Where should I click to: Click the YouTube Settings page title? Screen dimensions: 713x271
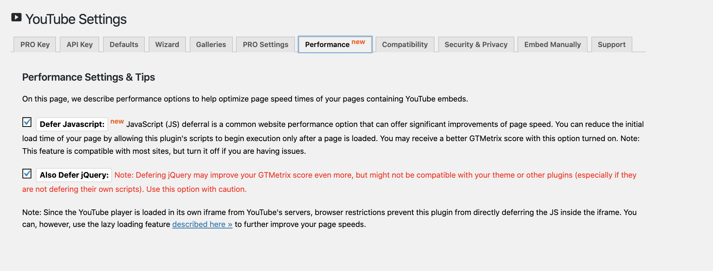(76, 19)
